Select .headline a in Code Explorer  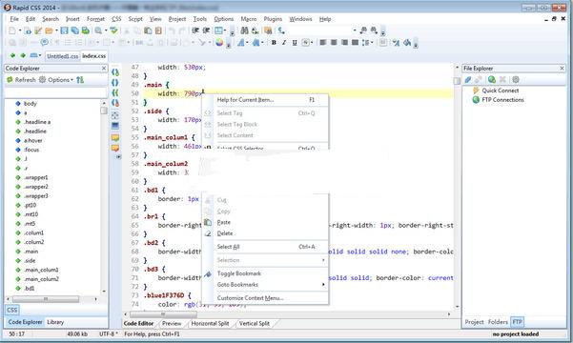[37, 122]
